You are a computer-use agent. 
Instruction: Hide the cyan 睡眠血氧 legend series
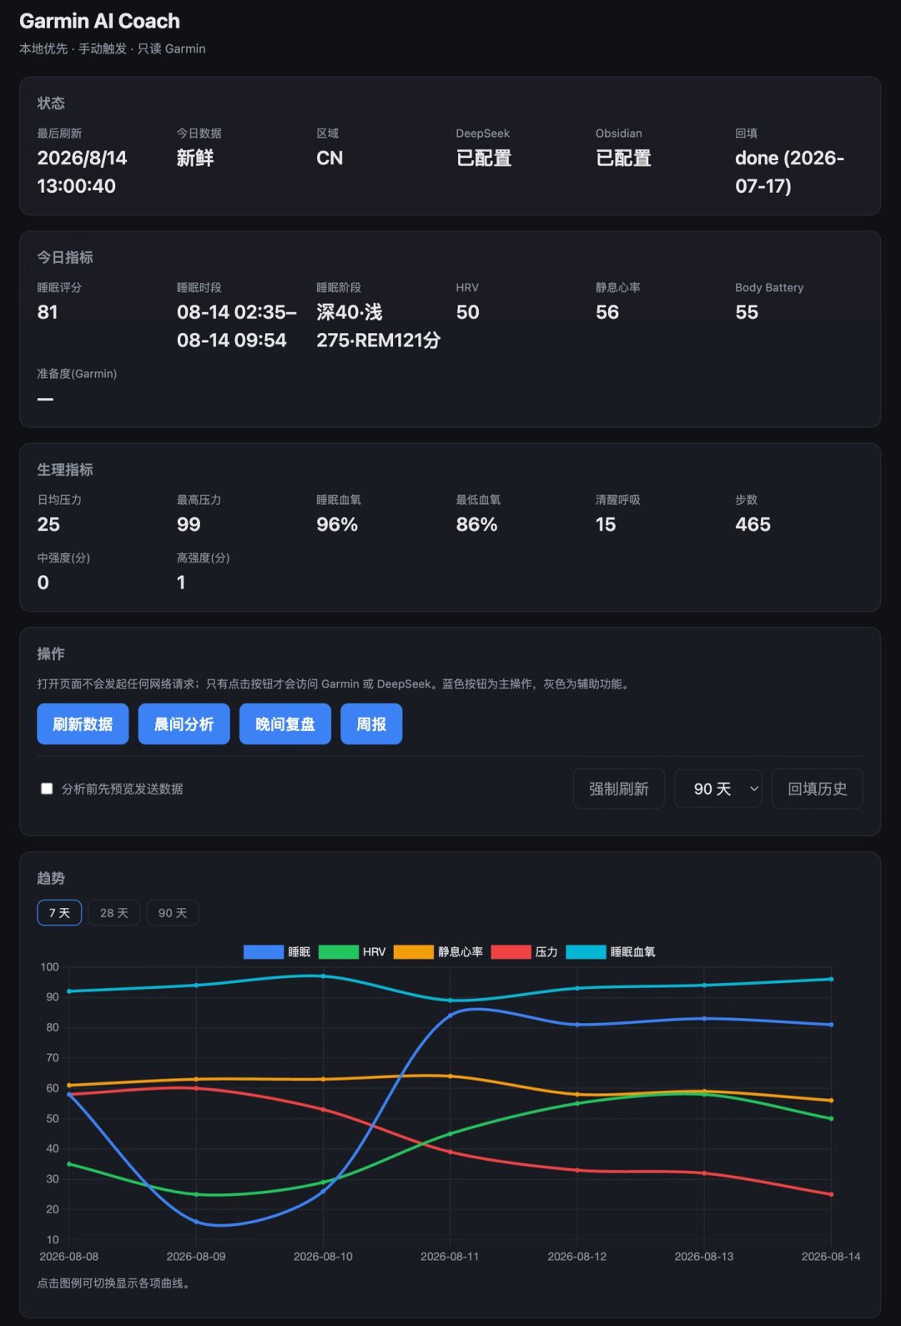[x=586, y=952]
